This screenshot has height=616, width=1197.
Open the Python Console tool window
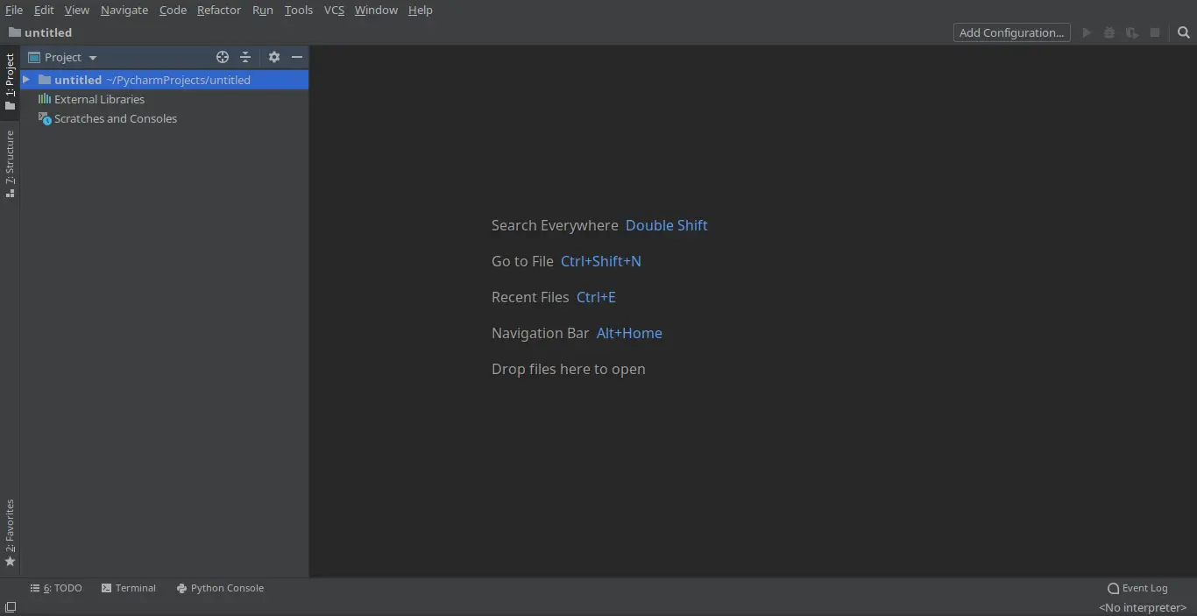pyautogui.click(x=220, y=588)
